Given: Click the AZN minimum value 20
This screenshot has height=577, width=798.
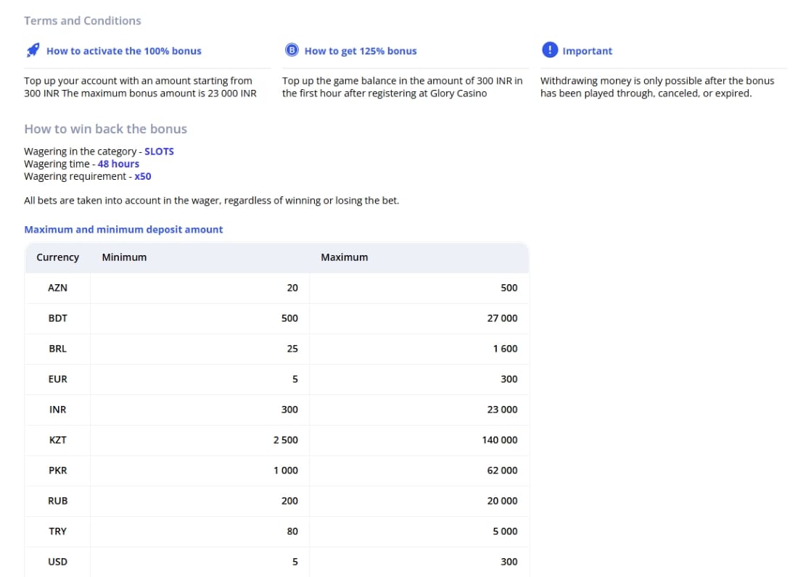Looking at the screenshot, I should [x=292, y=288].
